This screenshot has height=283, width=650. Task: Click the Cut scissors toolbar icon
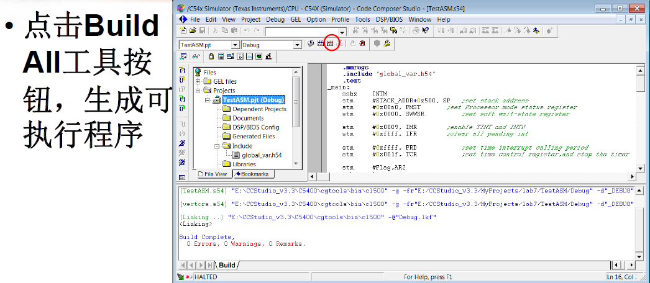pos(215,30)
